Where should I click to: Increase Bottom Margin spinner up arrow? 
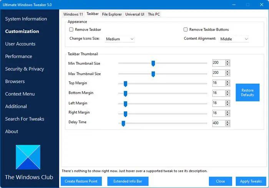pos(227,92)
